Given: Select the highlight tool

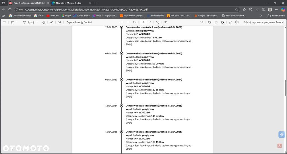Looking at the screenshot, I should pos(12,22).
